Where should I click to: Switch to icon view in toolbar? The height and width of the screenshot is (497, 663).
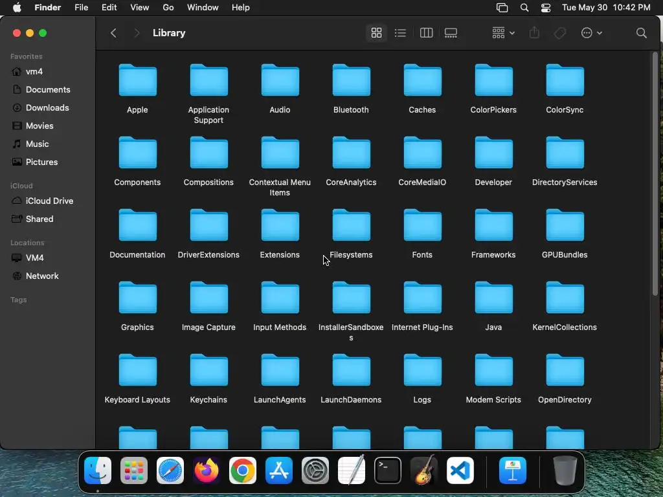[376, 33]
